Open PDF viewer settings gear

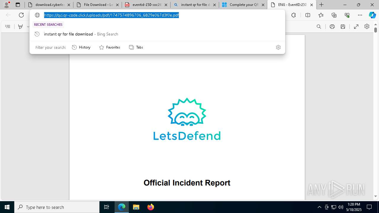[x=367, y=27]
